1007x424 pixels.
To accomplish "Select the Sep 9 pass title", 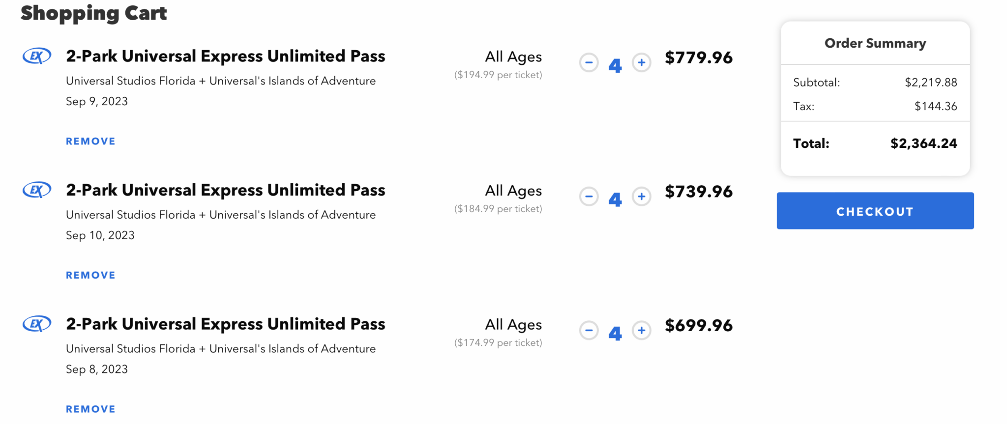I will [x=225, y=56].
